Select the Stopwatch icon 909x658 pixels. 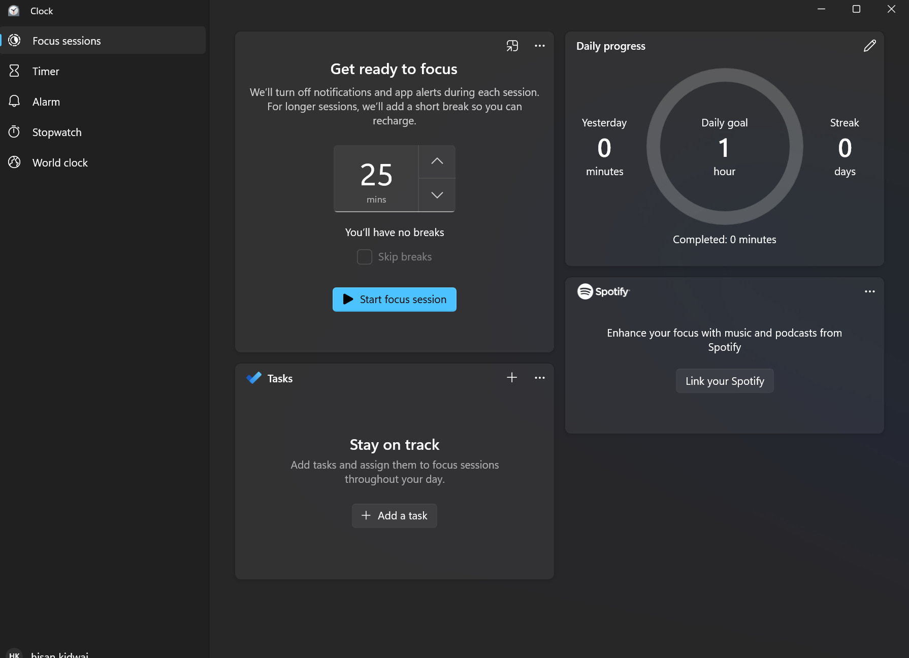pyautogui.click(x=15, y=131)
